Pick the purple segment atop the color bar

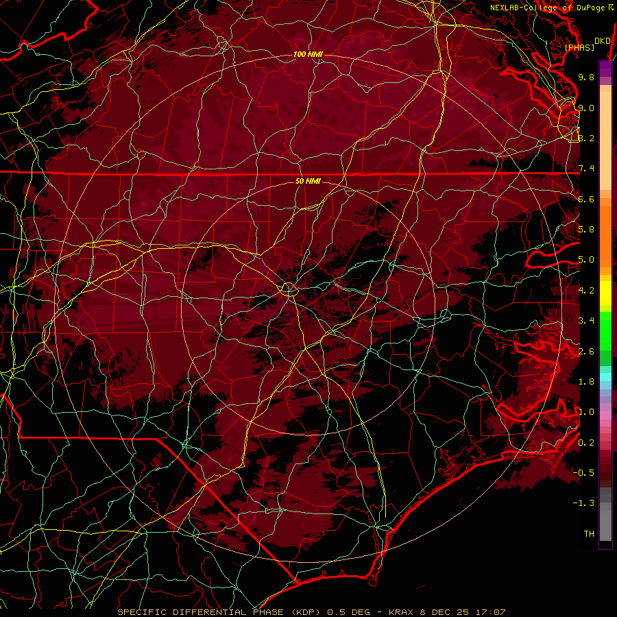(605, 69)
